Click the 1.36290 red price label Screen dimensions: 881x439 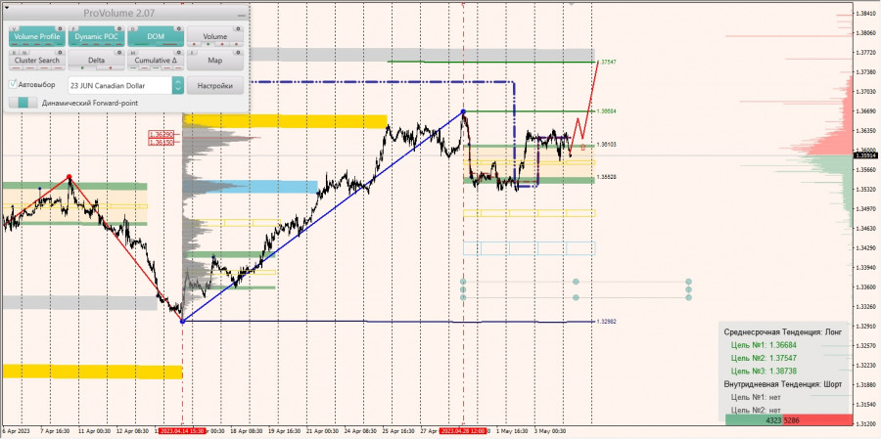pyautogui.click(x=162, y=135)
